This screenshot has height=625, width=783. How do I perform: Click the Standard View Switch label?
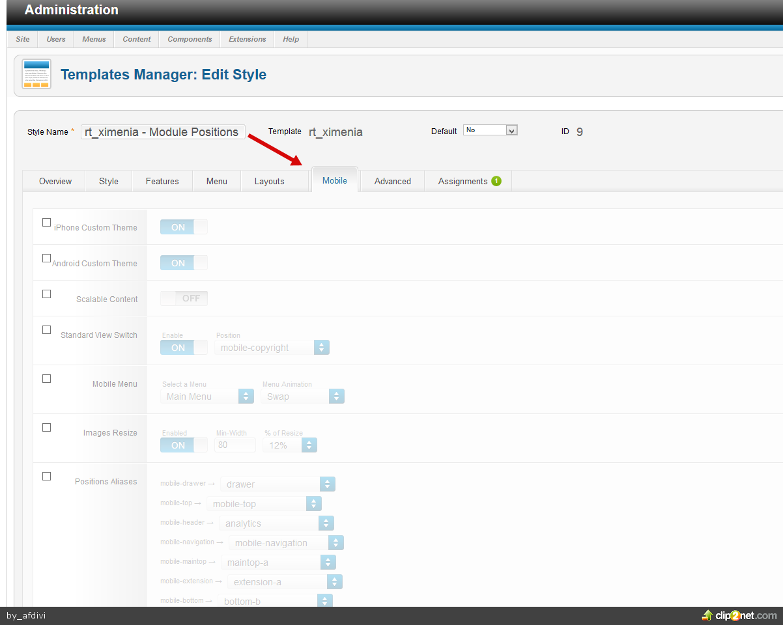point(99,335)
